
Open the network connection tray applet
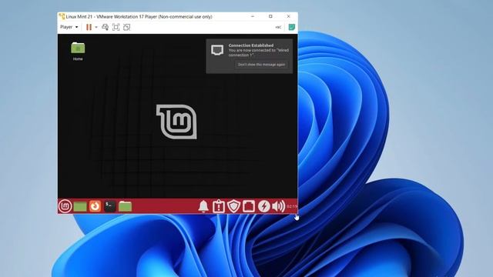click(249, 206)
